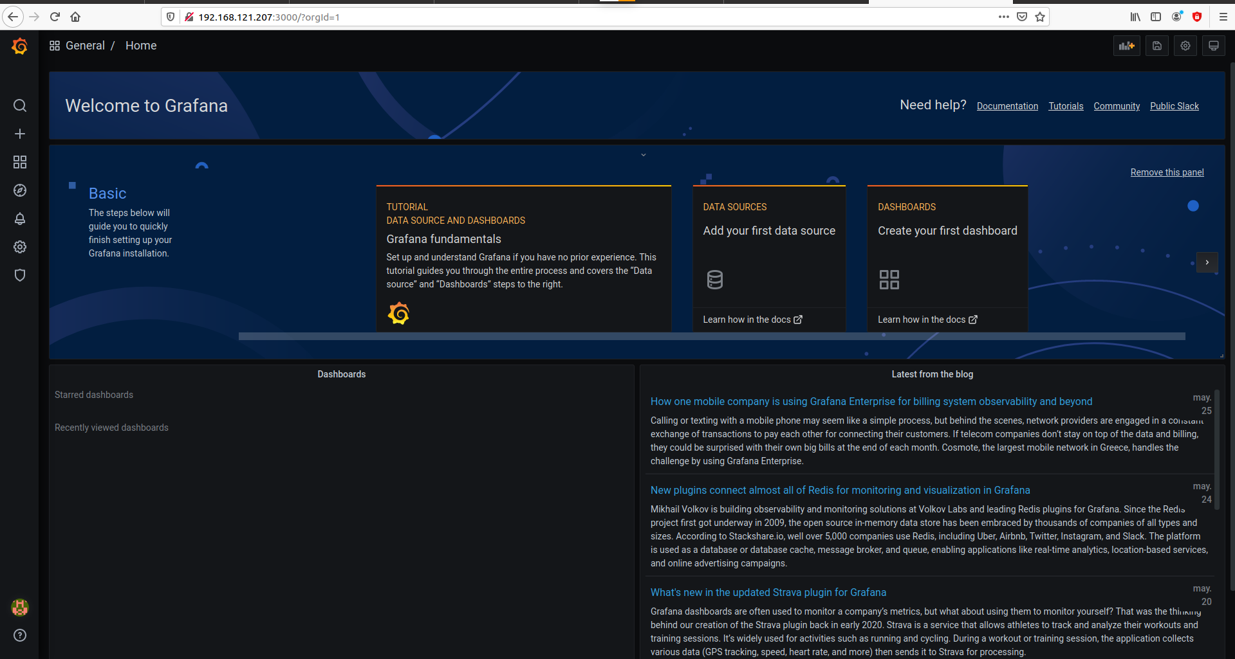
Task: Click the browser Forward arrow
Action: point(34,17)
